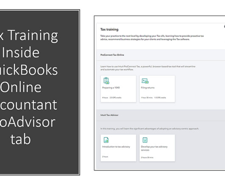Click the clipboard icon on Preparing a 1040
Image resolution: width=225 pixels, height=188 pixels.
(x=106, y=81)
